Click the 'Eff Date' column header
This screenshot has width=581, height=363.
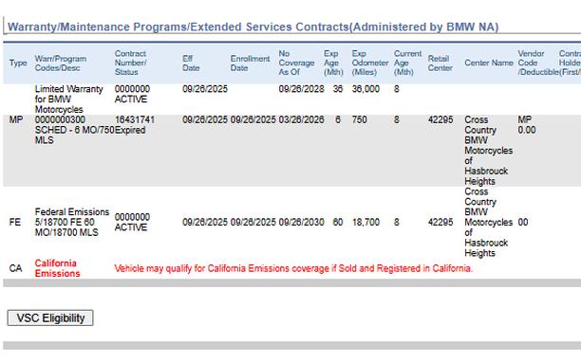coord(191,64)
